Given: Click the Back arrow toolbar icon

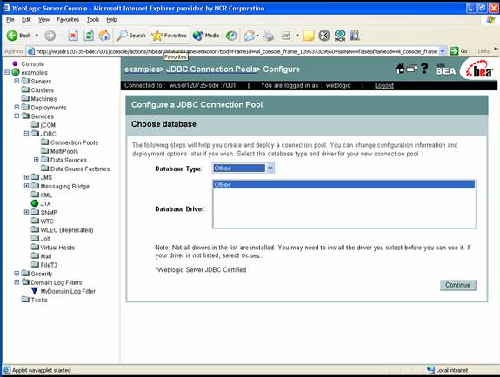Looking at the screenshot, I should coord(12,36).
